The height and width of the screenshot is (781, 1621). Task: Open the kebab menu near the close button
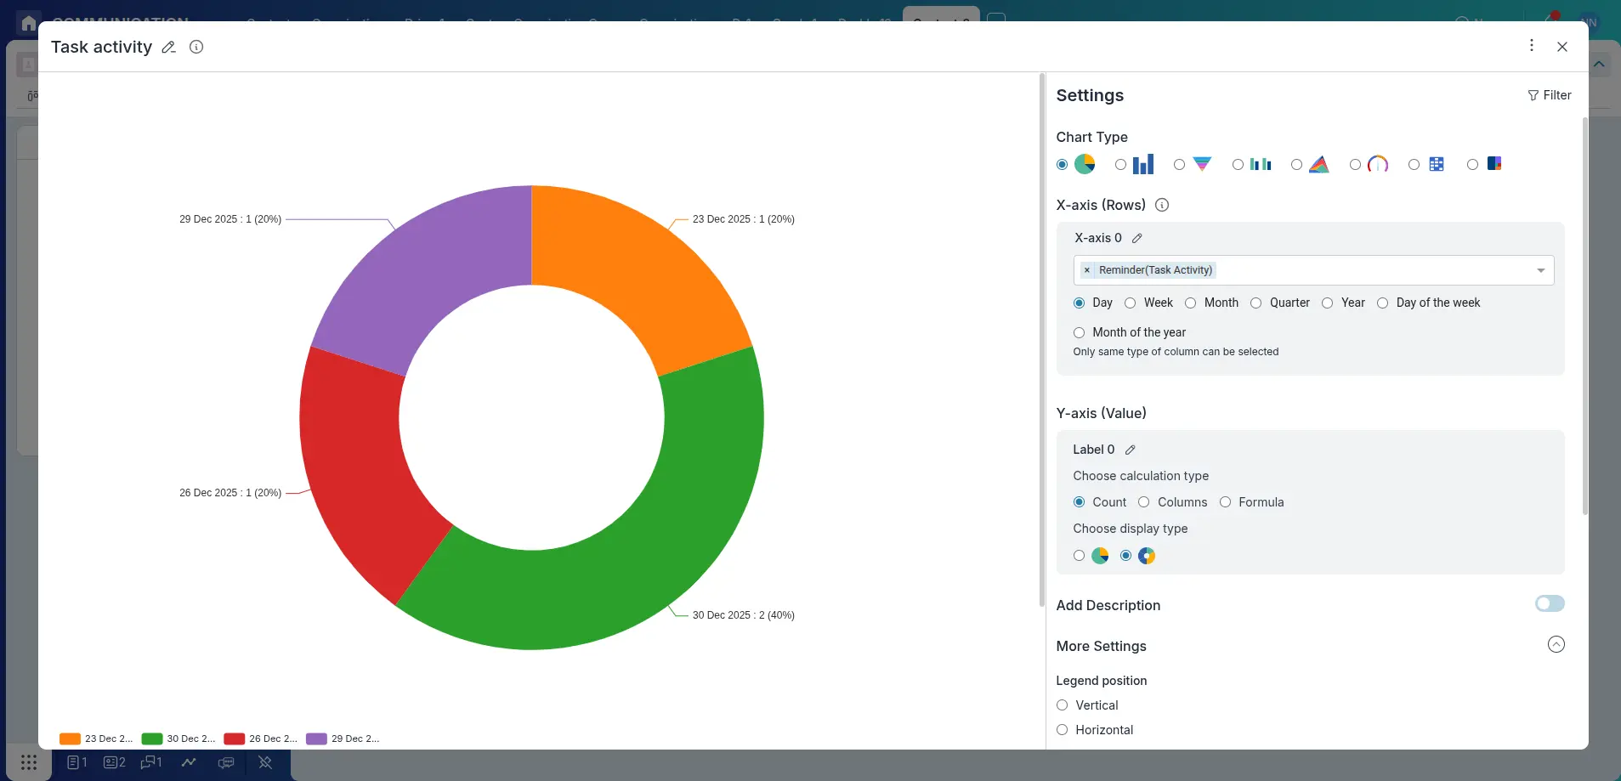click(x=1531, y=45)
